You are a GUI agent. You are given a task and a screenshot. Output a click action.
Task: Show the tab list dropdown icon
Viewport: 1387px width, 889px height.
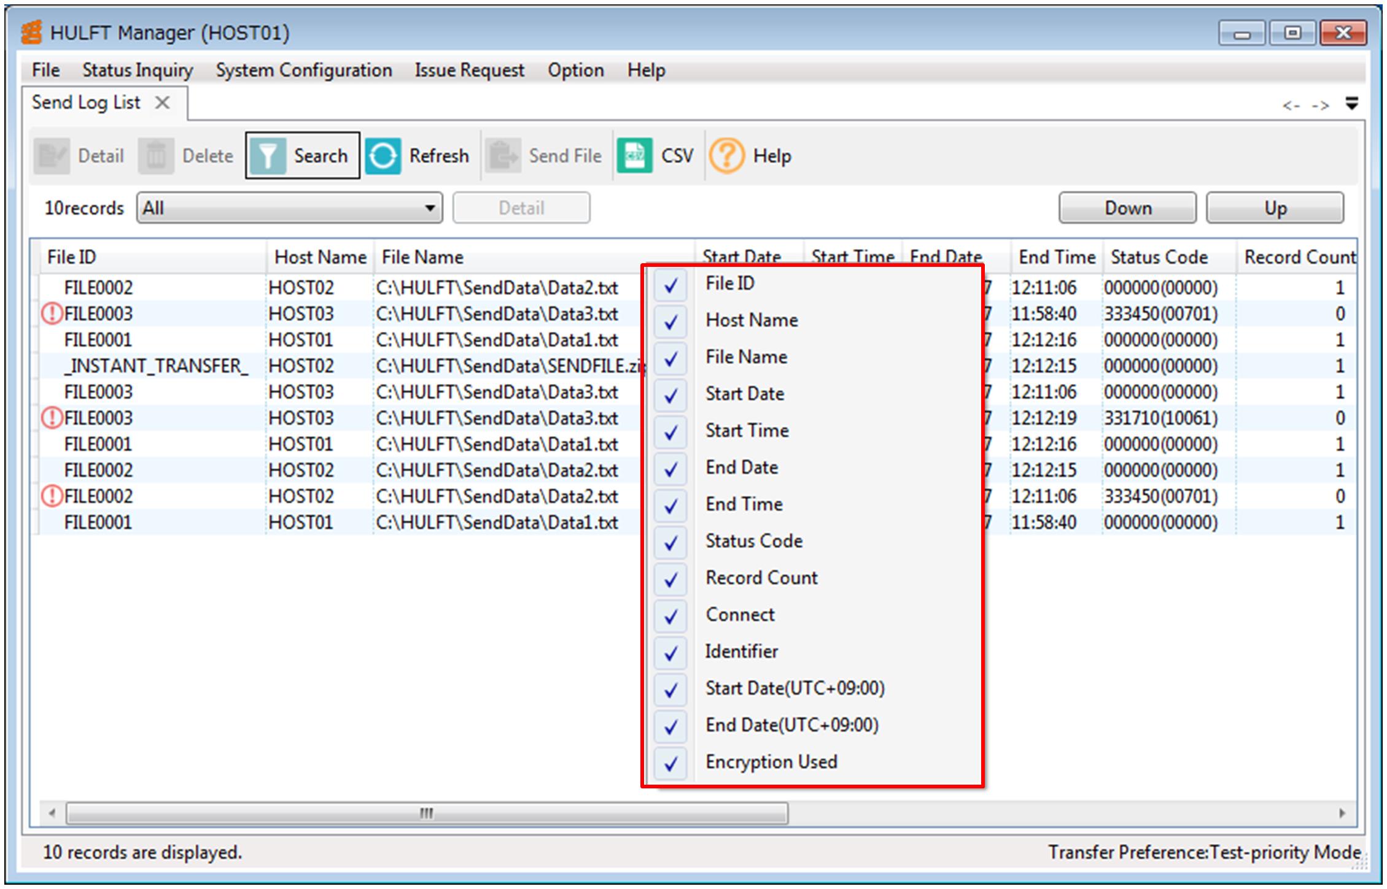pyautogui.click(x=1351, y=103)
